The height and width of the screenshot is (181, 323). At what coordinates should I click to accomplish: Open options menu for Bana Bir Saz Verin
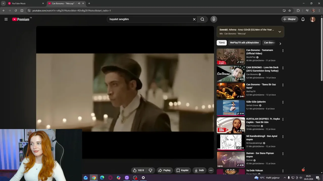coord(283,85)
